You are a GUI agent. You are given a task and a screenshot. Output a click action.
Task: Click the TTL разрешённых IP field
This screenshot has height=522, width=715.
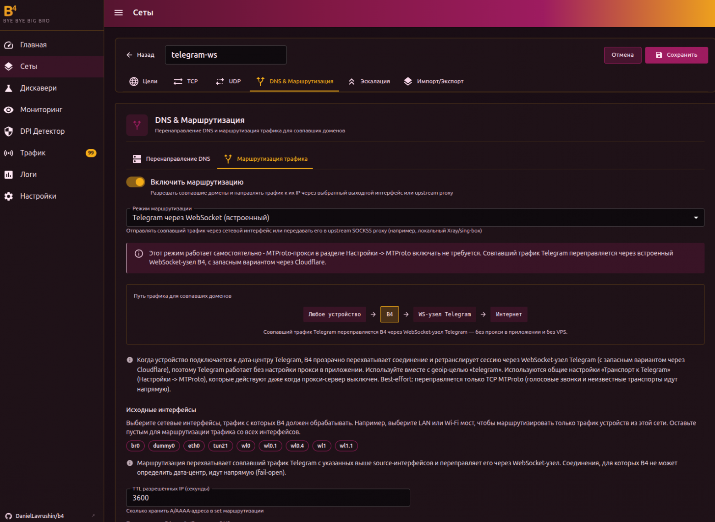click(x=268, y=498)
